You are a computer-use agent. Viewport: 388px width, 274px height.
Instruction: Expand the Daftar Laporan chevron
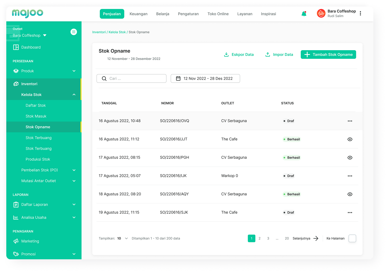pos(74,205)
